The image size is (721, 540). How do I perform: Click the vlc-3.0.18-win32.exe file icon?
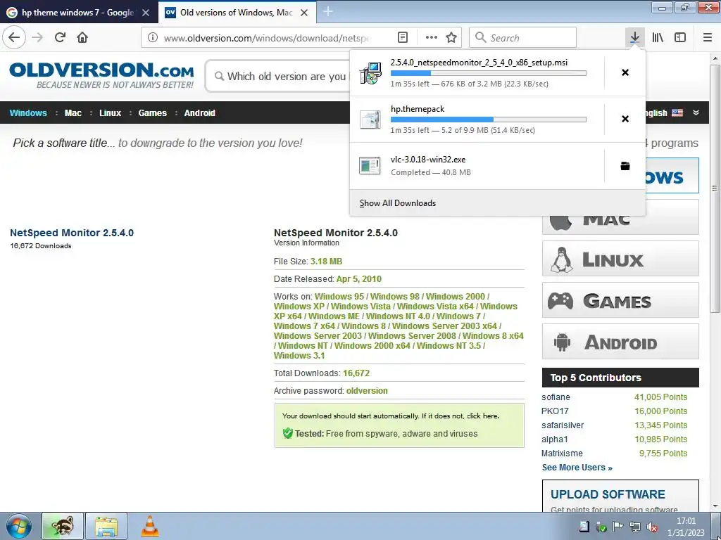click(370, 166)
